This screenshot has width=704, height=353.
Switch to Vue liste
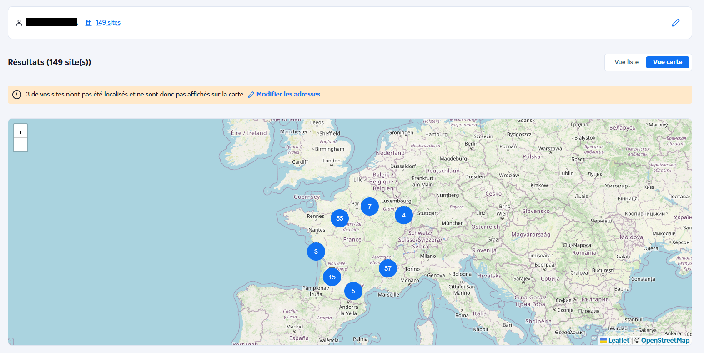click(x=626, y=62)
